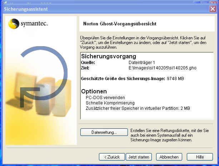Screen dimensions: 219x166
Task: Click the 'Quelle:' label
Action: [88, 63]
